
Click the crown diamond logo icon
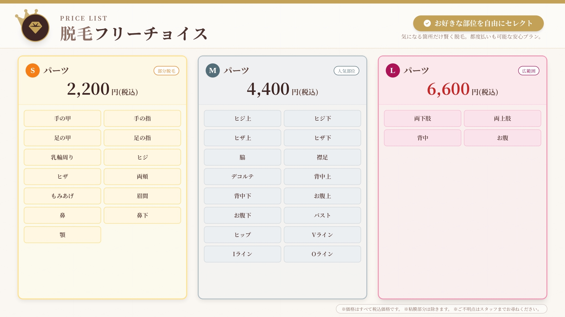(x=35, y=28)
